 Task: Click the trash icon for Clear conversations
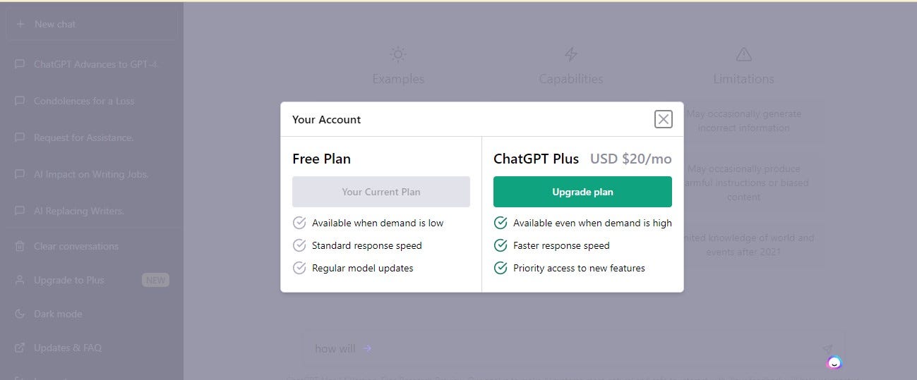(x=20, y=246)
